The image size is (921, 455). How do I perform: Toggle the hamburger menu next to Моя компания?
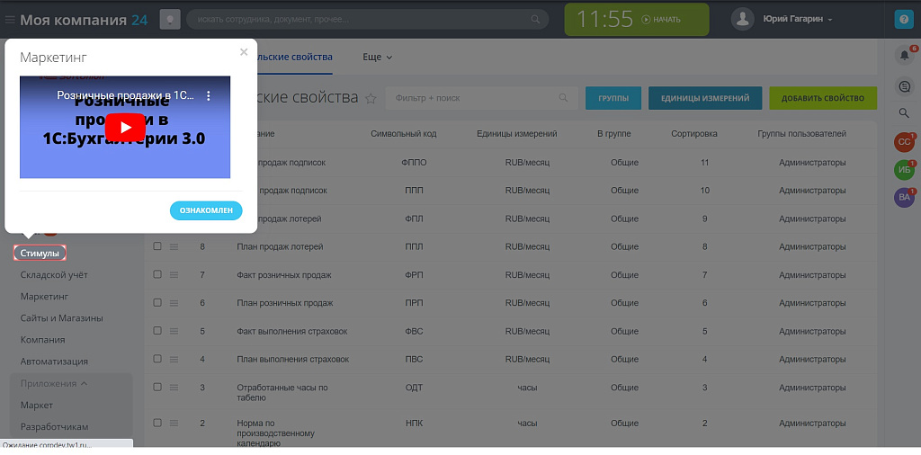(x=10, y=19)
